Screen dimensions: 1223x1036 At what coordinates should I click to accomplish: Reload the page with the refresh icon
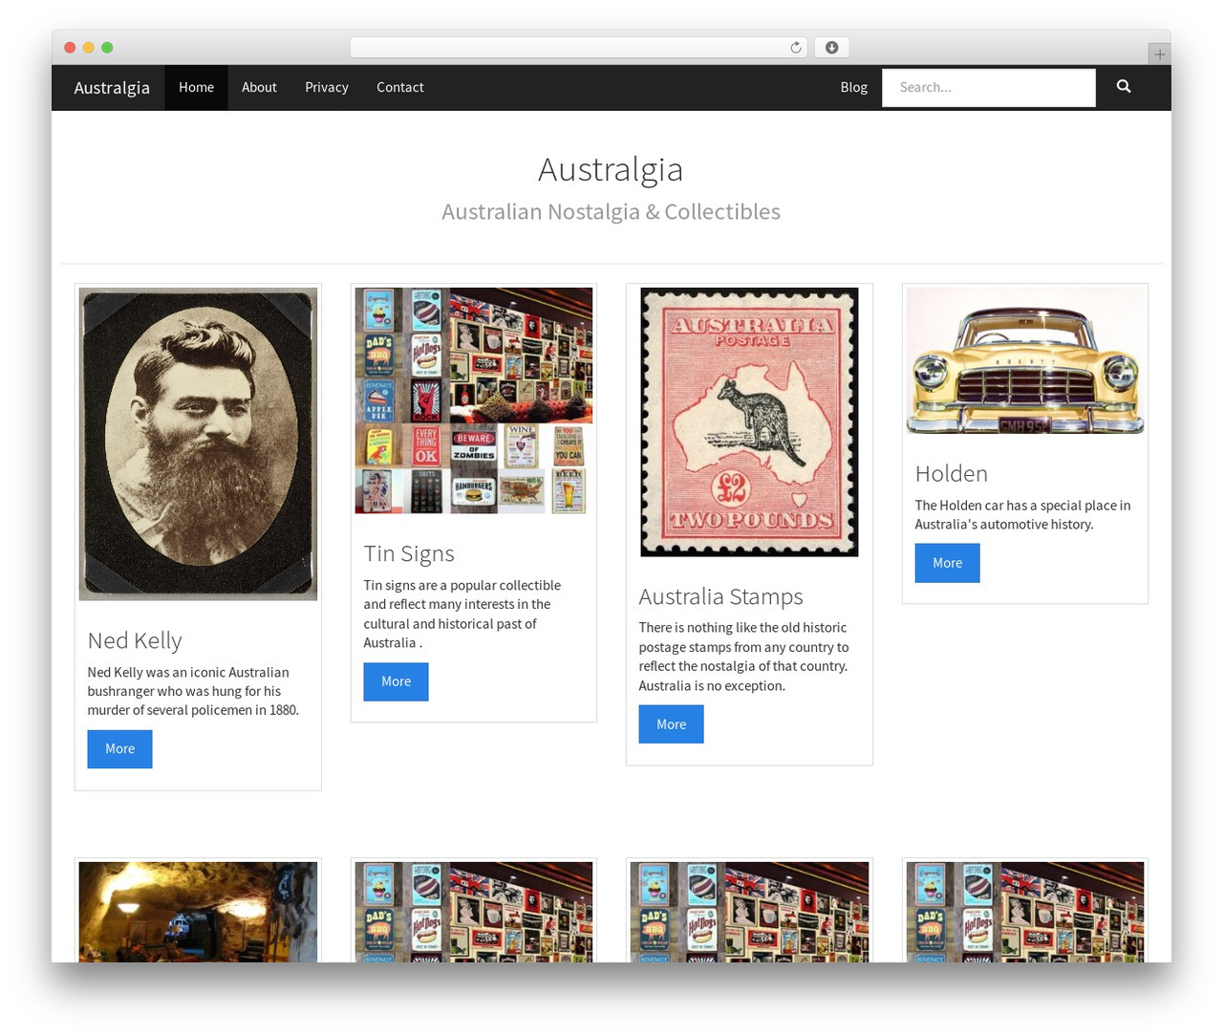[796, 48]
